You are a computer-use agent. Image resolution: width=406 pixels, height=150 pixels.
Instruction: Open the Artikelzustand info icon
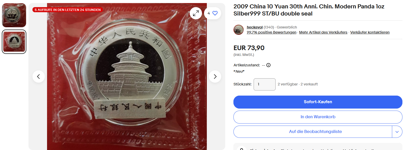(268, 65)
